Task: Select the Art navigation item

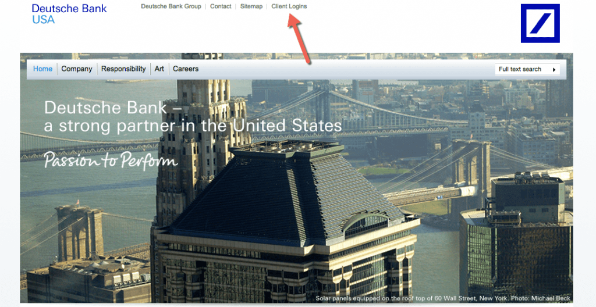Action: [159, 69]
